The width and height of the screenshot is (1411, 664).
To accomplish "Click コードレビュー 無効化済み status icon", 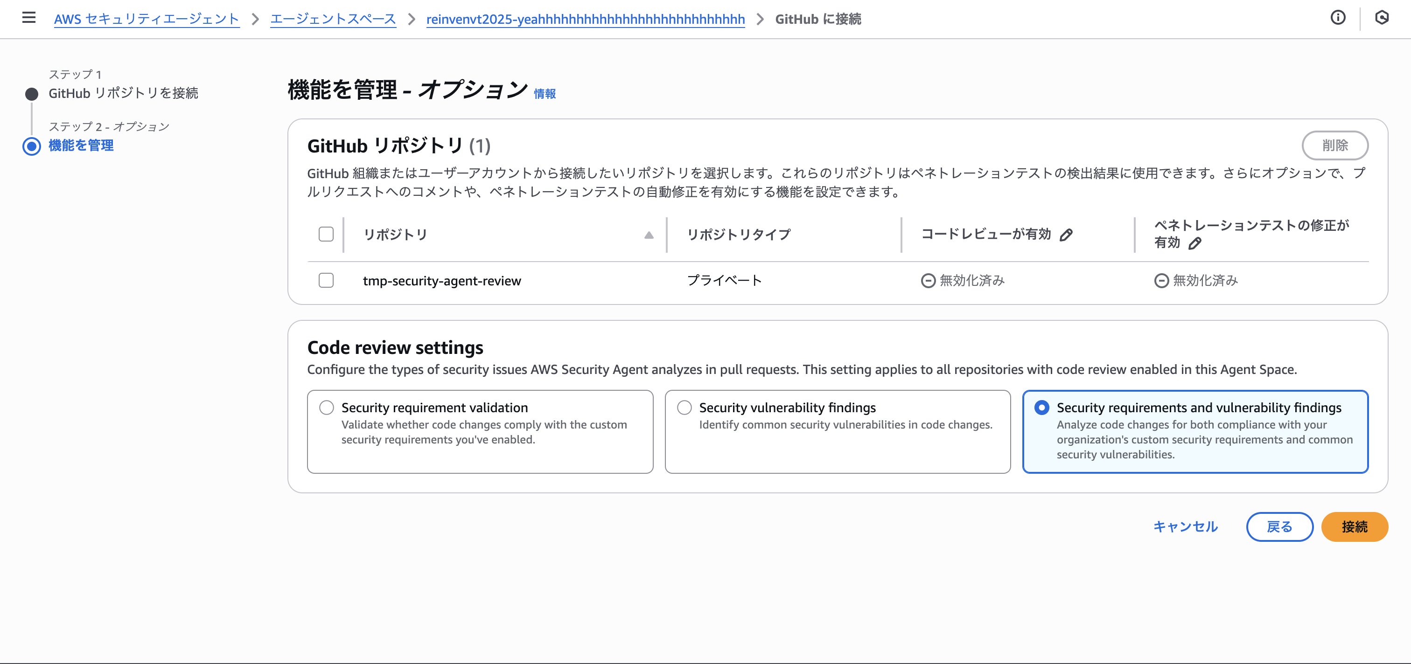I will (928, 281).
